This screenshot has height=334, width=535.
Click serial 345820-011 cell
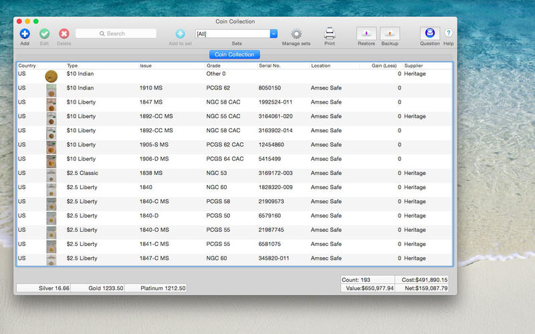pyautogui.click(x=274, y=259)
